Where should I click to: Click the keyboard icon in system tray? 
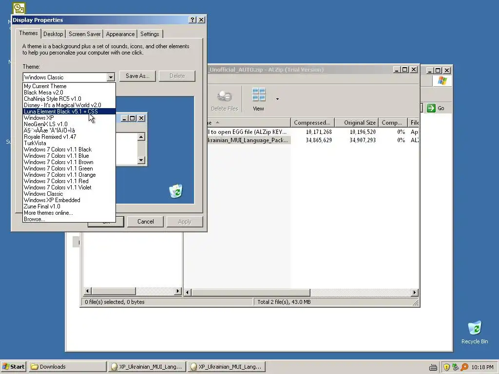pos(433,368)
